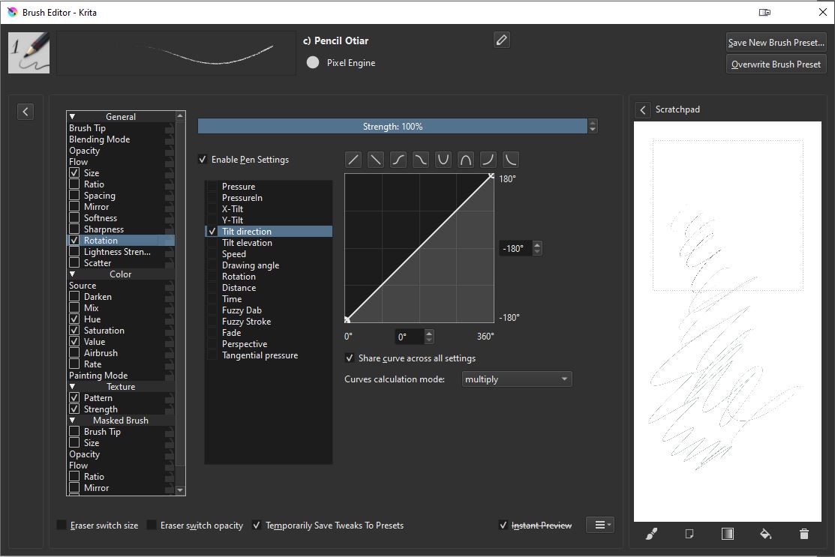Select the J-shaped curve preset icon
The image size is (835, 557).
coord(488,160)
